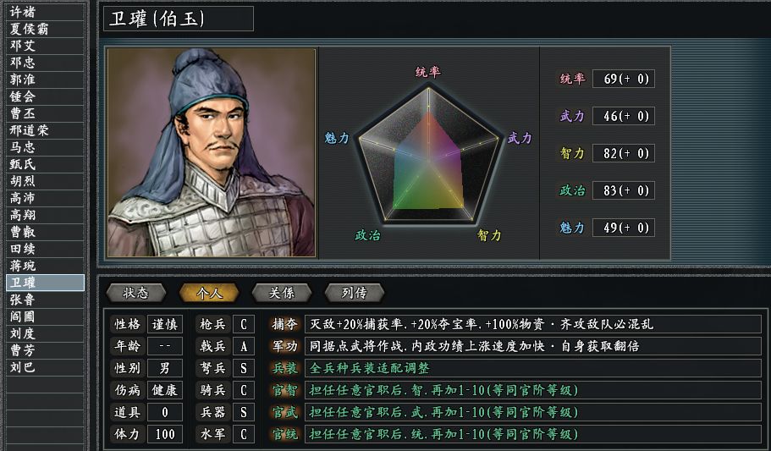Click the 捕夺 skill badge

click(284, 324)
